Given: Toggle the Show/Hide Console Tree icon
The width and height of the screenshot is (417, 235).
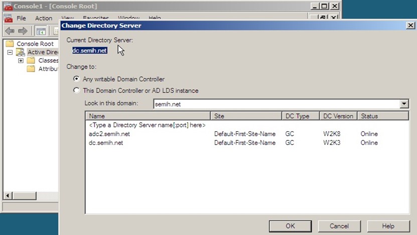Looking at the screenshot, I should click(41, 31).
